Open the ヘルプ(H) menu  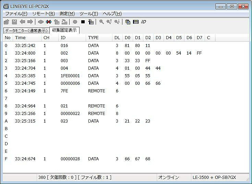112,14
